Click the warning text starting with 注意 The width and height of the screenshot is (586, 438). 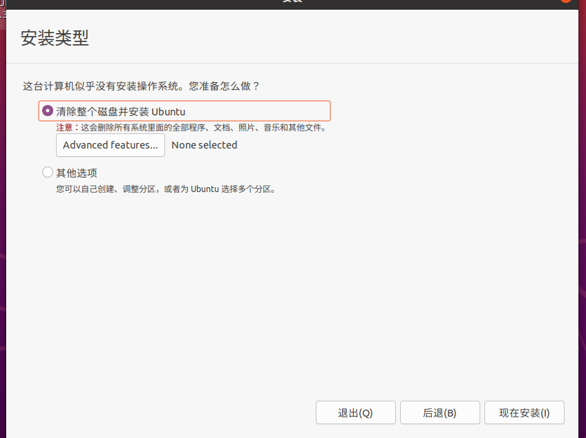(191, 128)
